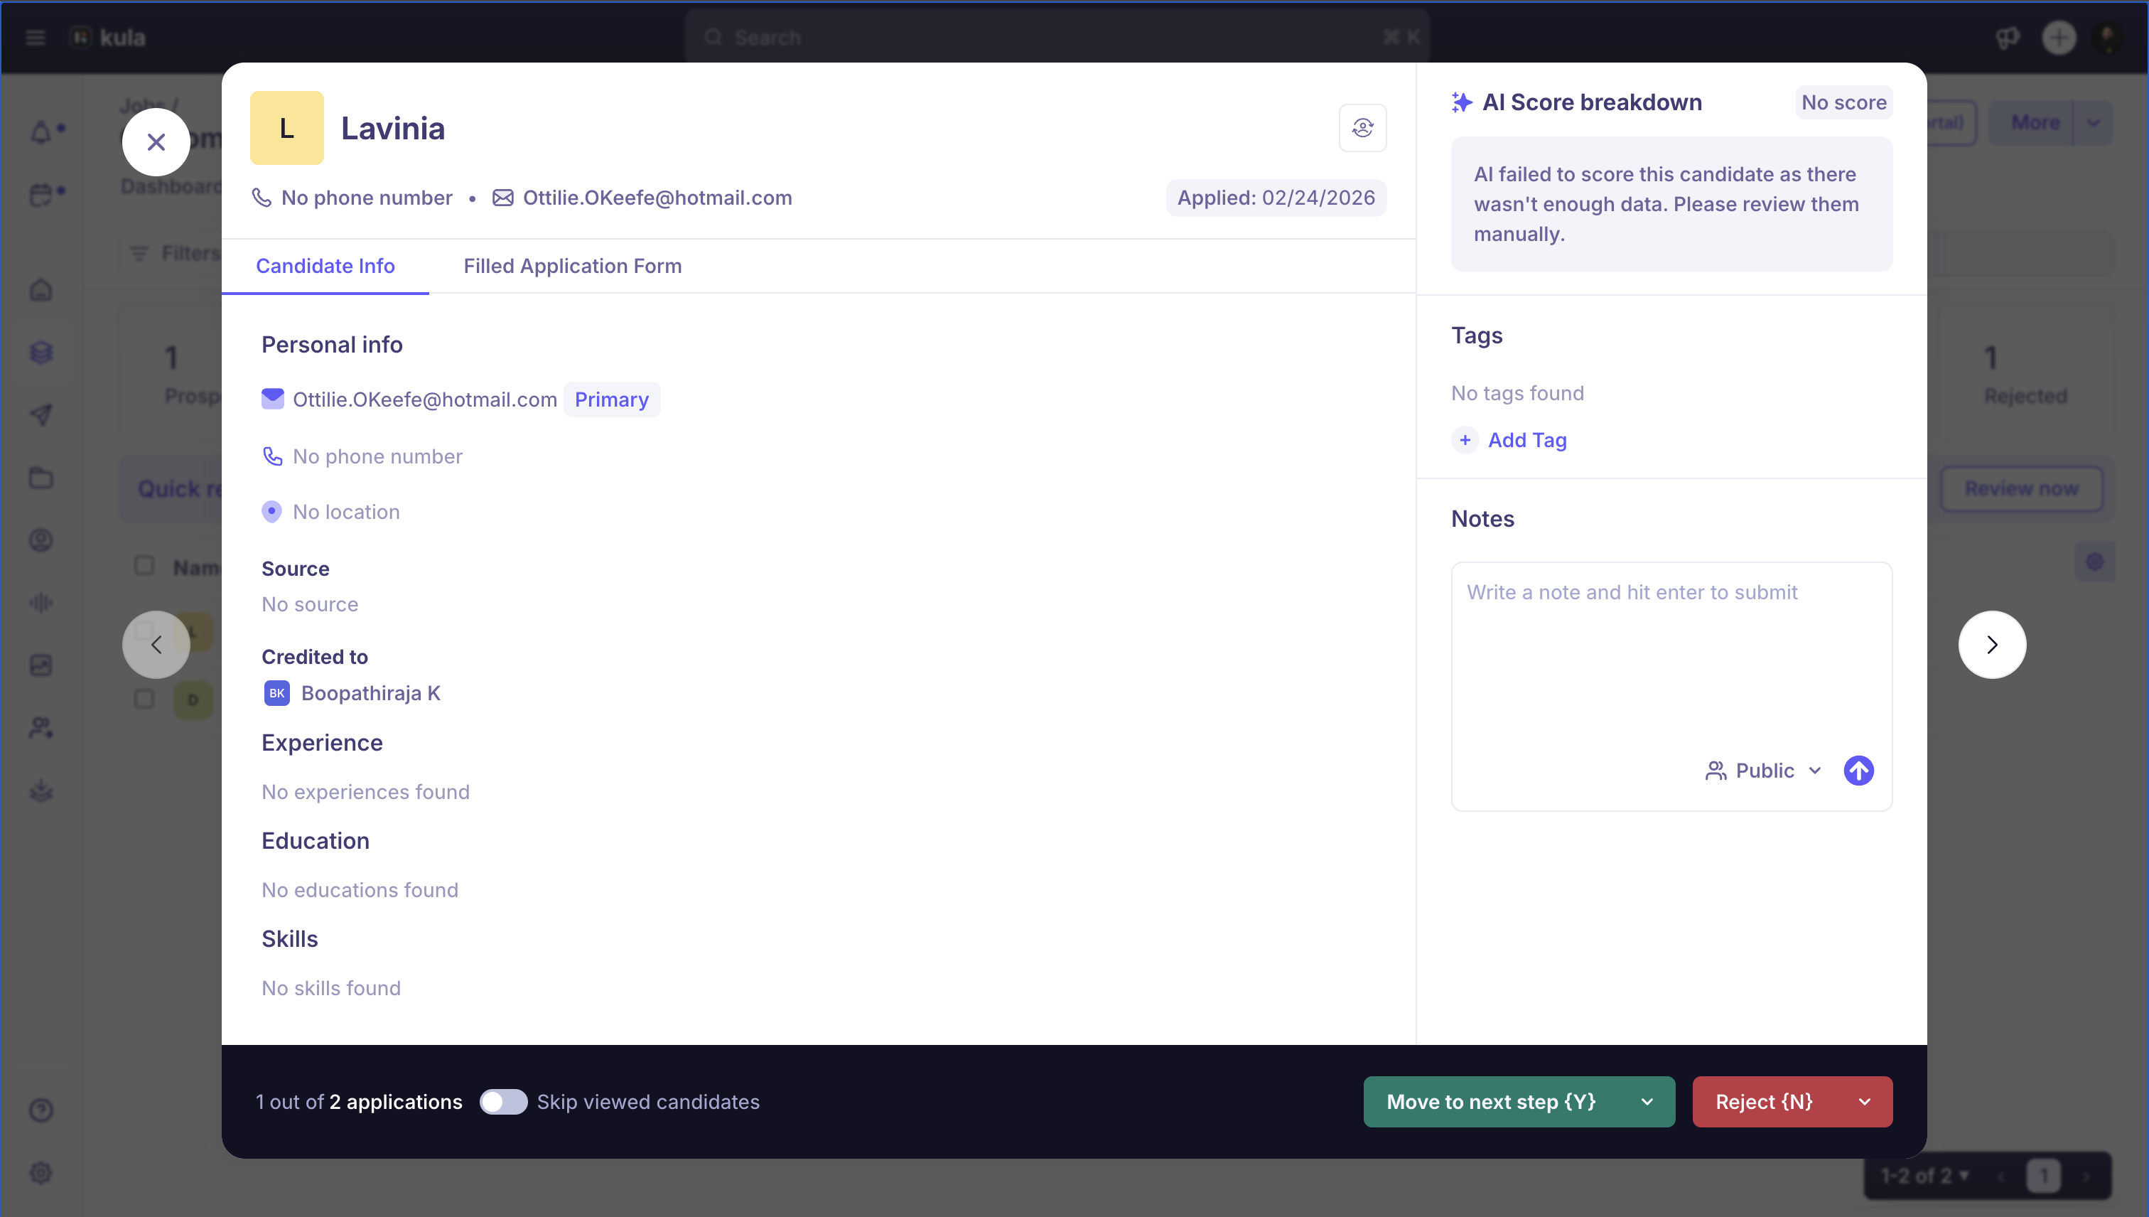Open the home icon in the sidebar
The height and width of the screenshot is (1217, 2149).
[x=42, y=290]
